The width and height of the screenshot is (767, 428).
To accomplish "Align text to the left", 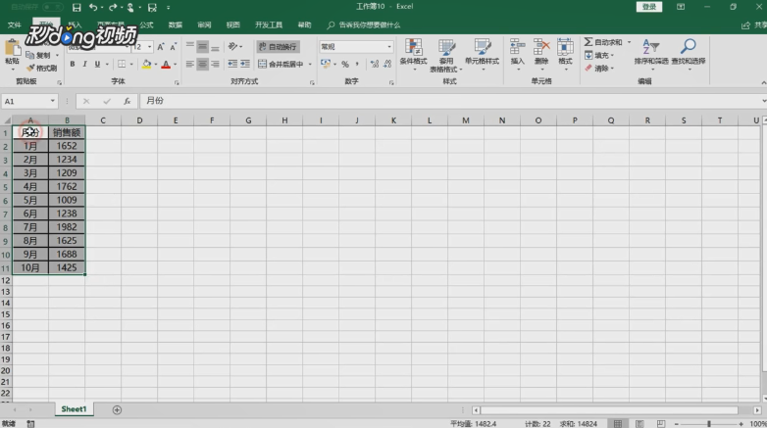I will (x=190, y=64).
